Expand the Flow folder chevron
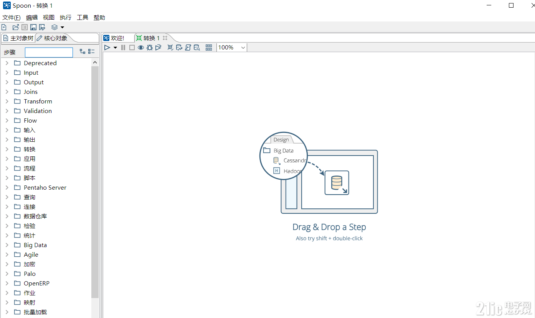This screenshot has height=318, width=535. point(7,120)
